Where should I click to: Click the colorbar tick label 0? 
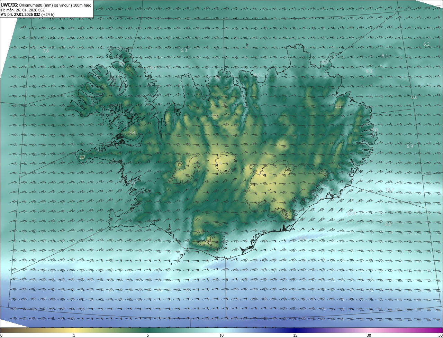click(x=1, y=336)
